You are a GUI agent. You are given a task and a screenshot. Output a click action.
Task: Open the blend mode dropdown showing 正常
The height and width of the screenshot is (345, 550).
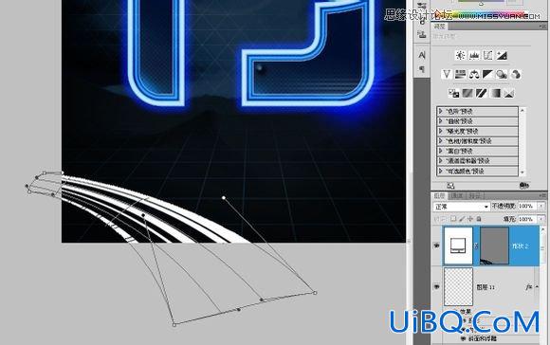462,207
